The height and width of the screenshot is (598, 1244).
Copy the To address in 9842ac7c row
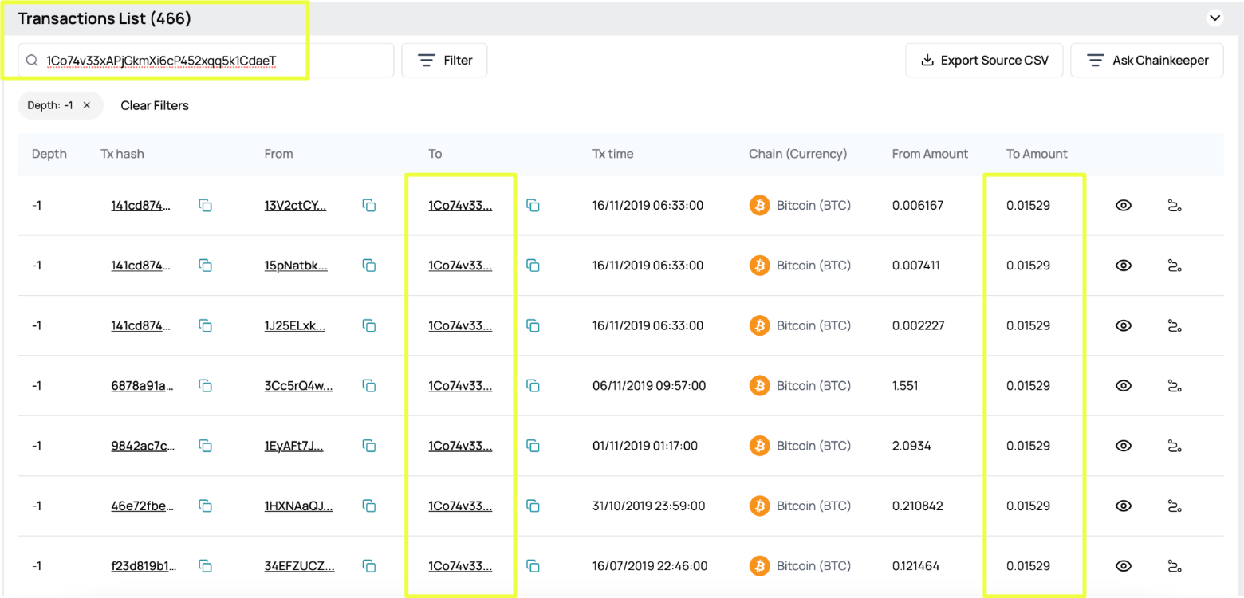click(533, 446)
